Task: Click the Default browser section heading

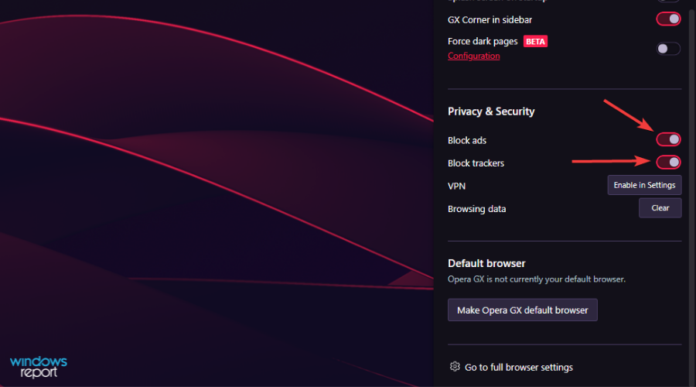Action: [x=486, y=263]
